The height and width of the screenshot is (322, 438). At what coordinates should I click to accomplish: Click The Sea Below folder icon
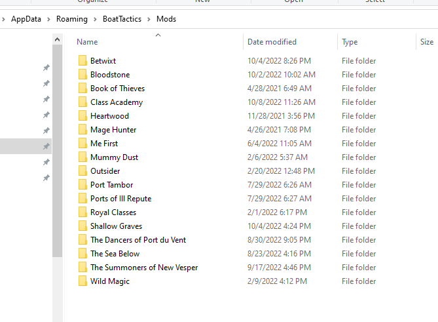(82, 253)
